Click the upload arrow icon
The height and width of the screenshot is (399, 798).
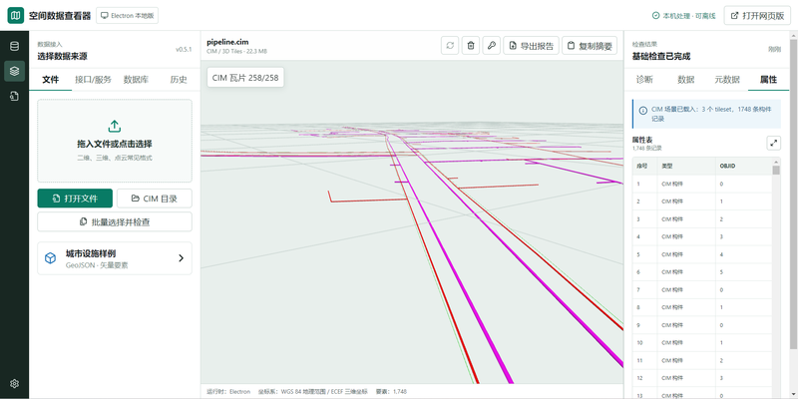(x=115, y=126)
